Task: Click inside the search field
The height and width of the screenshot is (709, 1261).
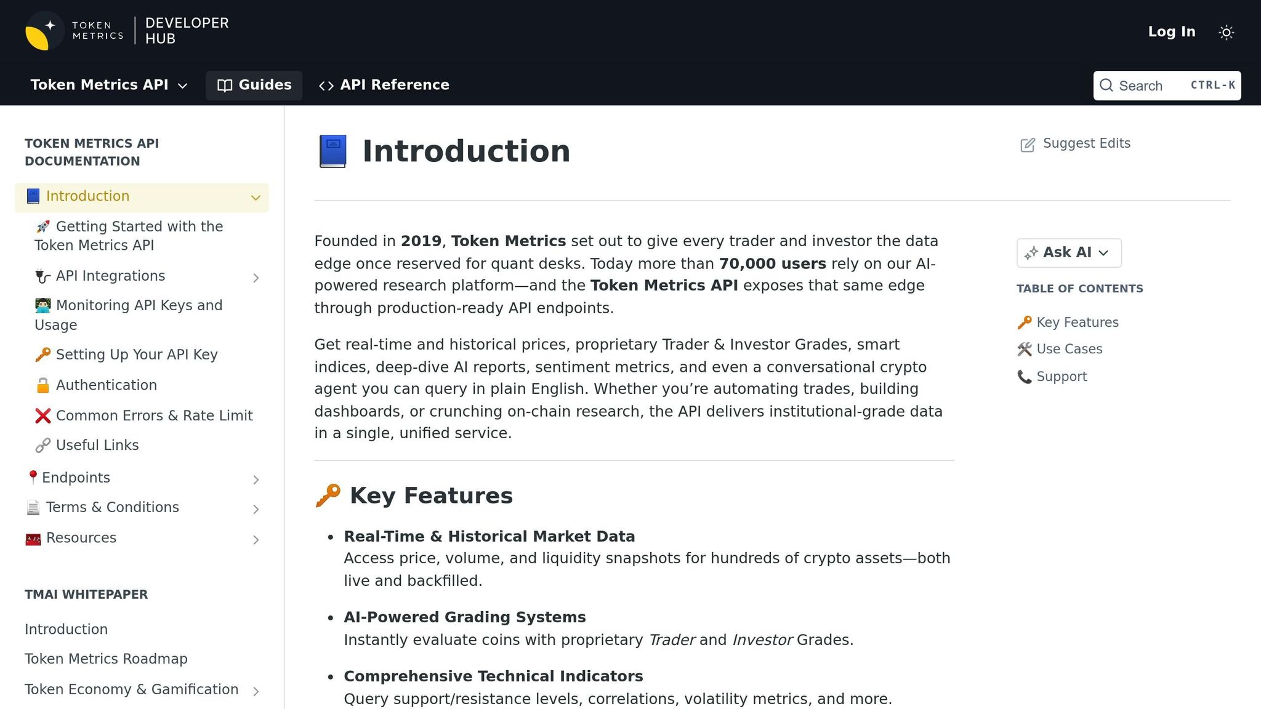Action: click(1158, 86)
